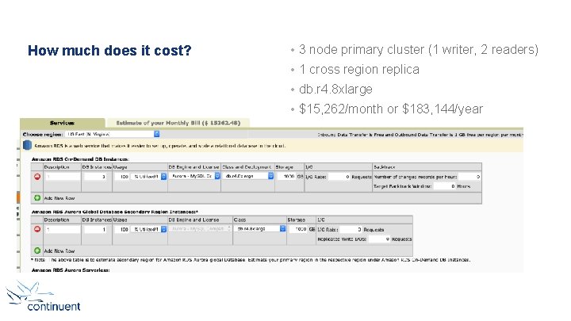Remove the Global Database Secondary Region row
Screen dimensions: 571x321
37,229
